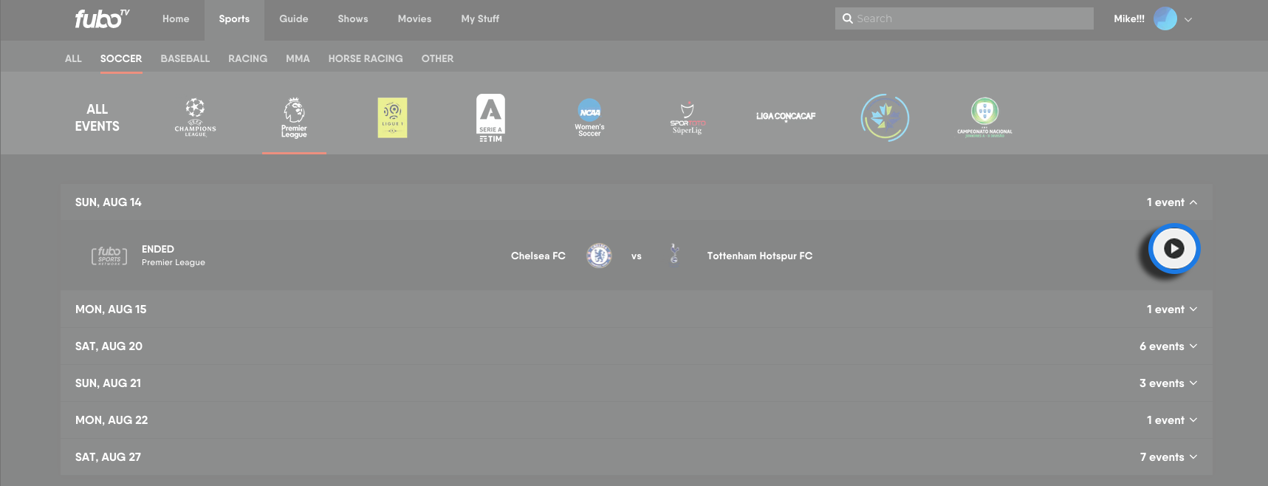Open the Sports tab
Viewport: 1268px width, 486px height.
pos(234,19)
